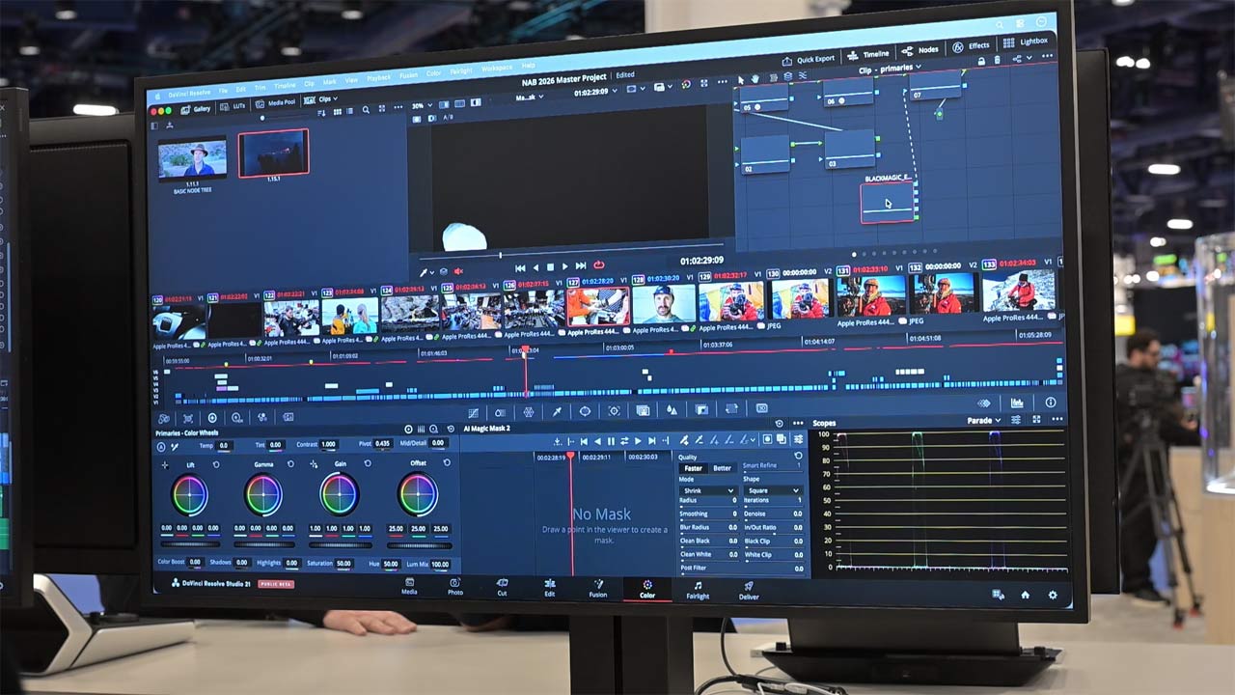Expand the Clip - primaries node dropdown
The width and height of the screenshot is (1235, 695).
pyautogui.click(x=890, y=69)
